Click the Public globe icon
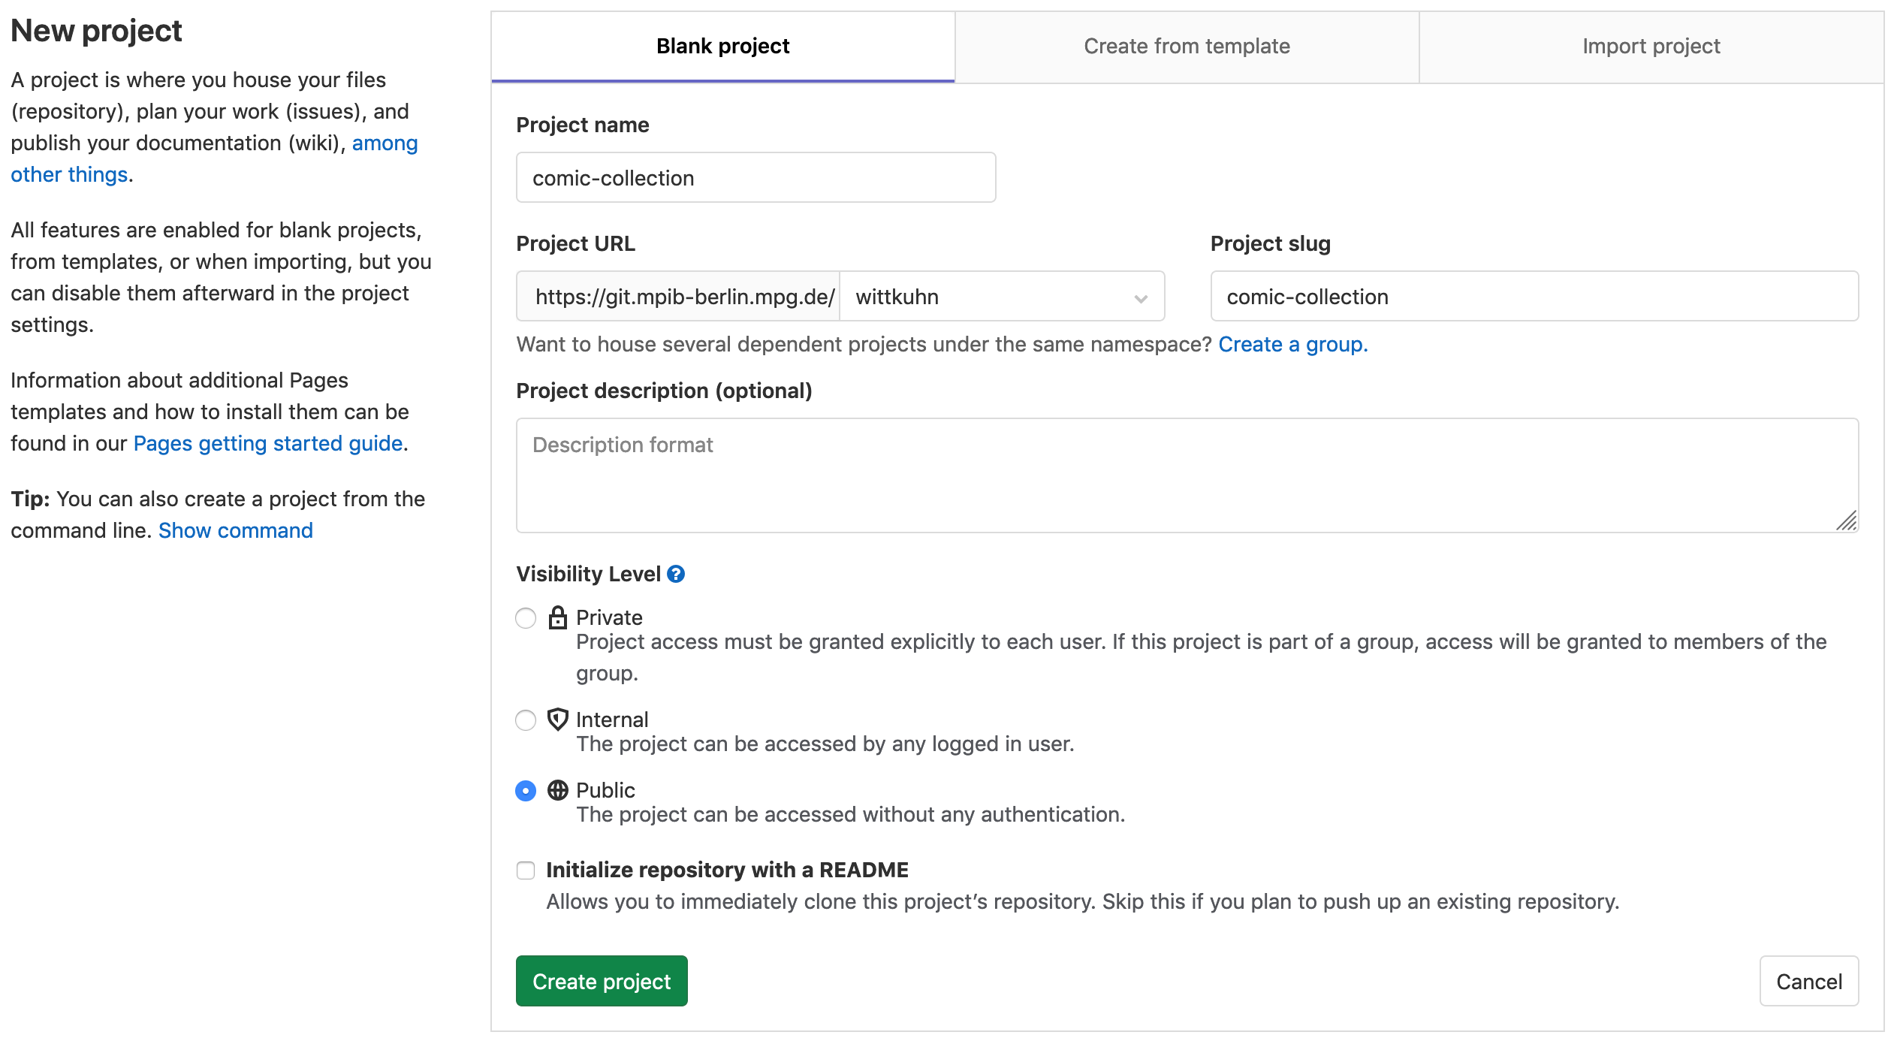1894x1047 pixels. (557, 790)
